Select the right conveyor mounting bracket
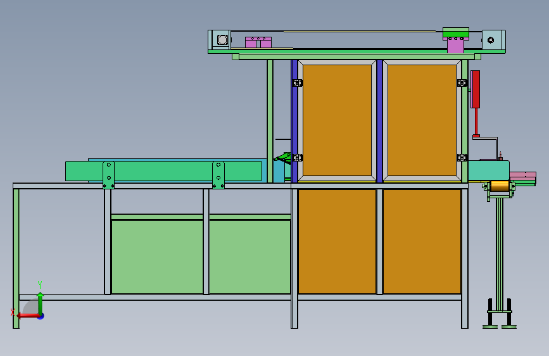 [218, 175]
